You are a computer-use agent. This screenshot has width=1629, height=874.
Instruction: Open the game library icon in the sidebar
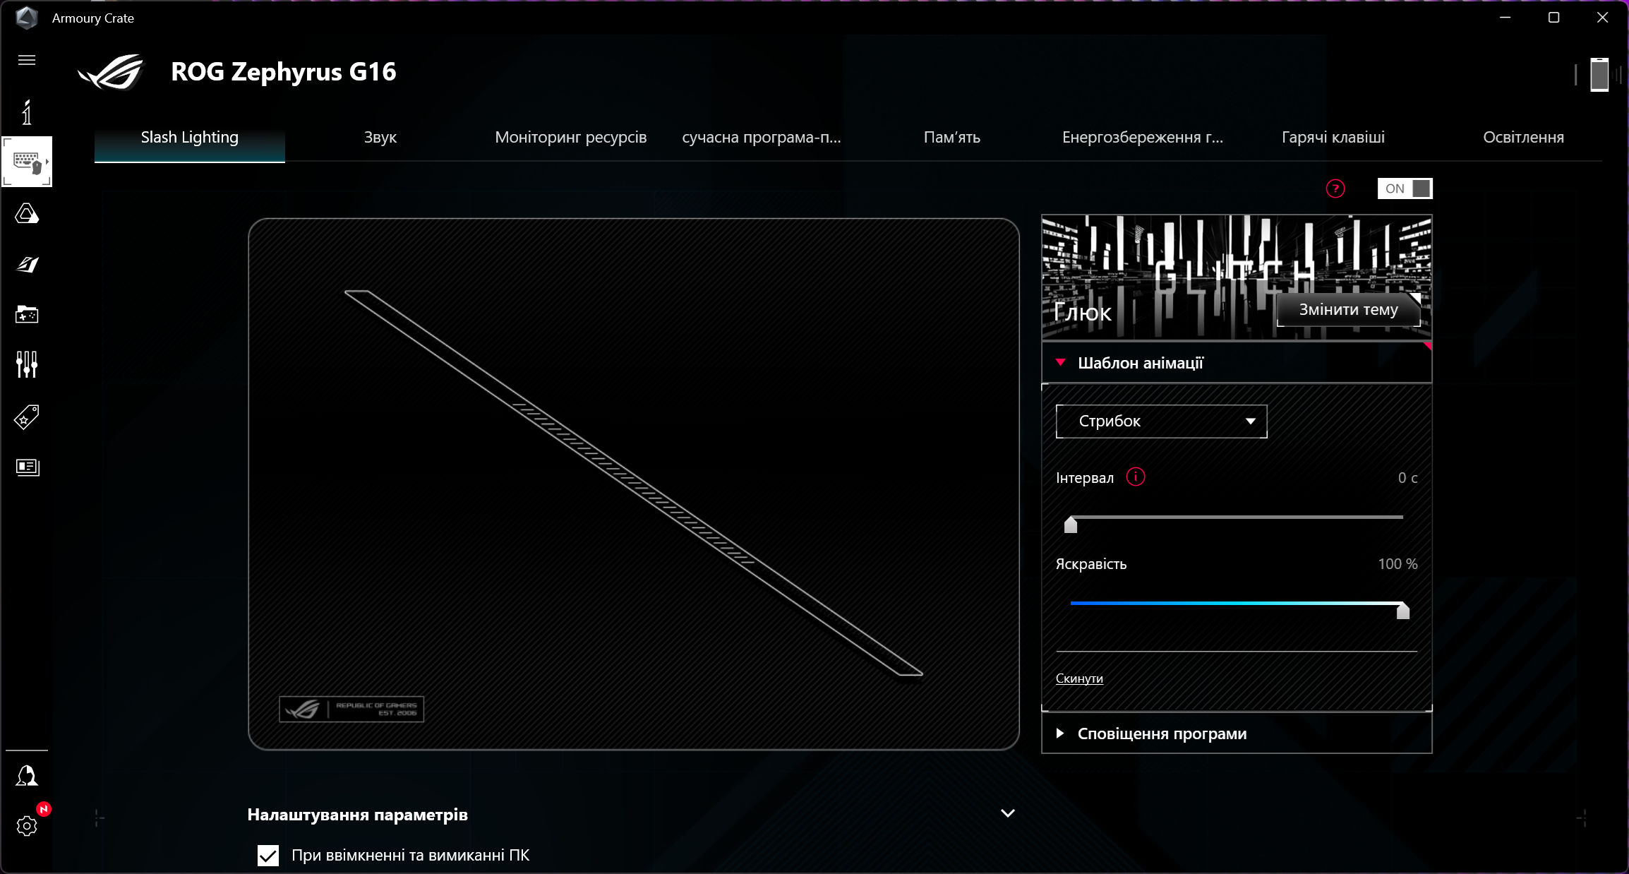click(27, 315)
